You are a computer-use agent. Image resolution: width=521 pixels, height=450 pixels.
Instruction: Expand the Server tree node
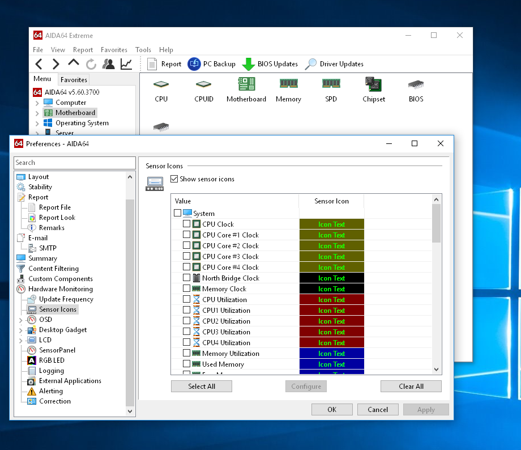click(37, 133)
